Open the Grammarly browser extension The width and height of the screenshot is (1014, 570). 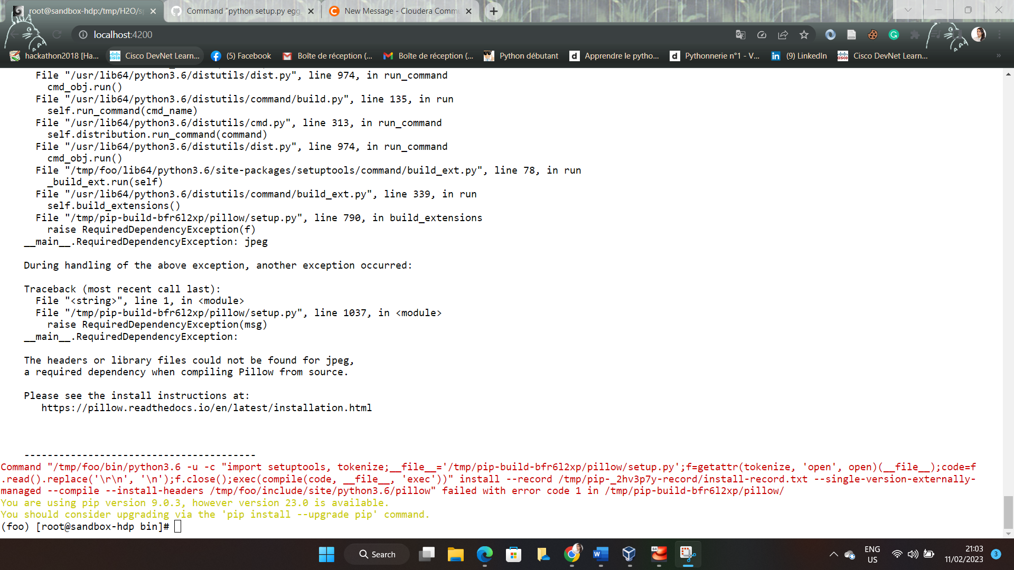894,34
